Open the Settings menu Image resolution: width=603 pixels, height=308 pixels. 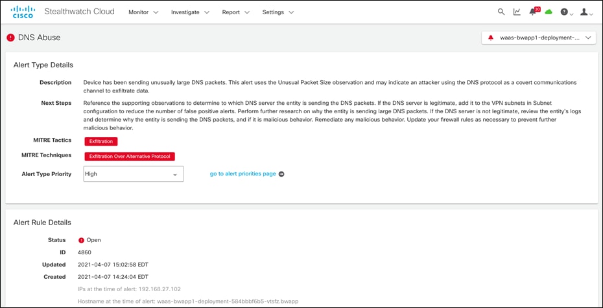[x=278, y=12]
